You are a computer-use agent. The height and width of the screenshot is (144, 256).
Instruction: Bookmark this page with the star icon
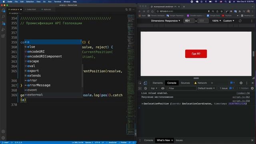[222, 12]
